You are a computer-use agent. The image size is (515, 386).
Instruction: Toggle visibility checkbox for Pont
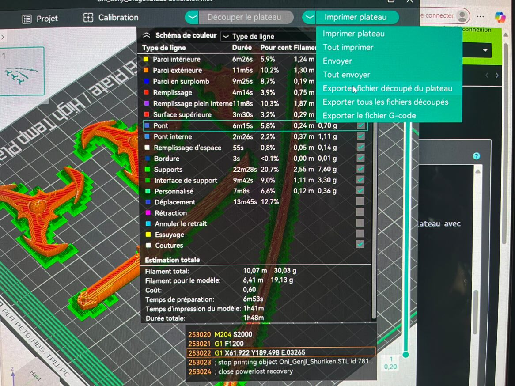[360, 125]
